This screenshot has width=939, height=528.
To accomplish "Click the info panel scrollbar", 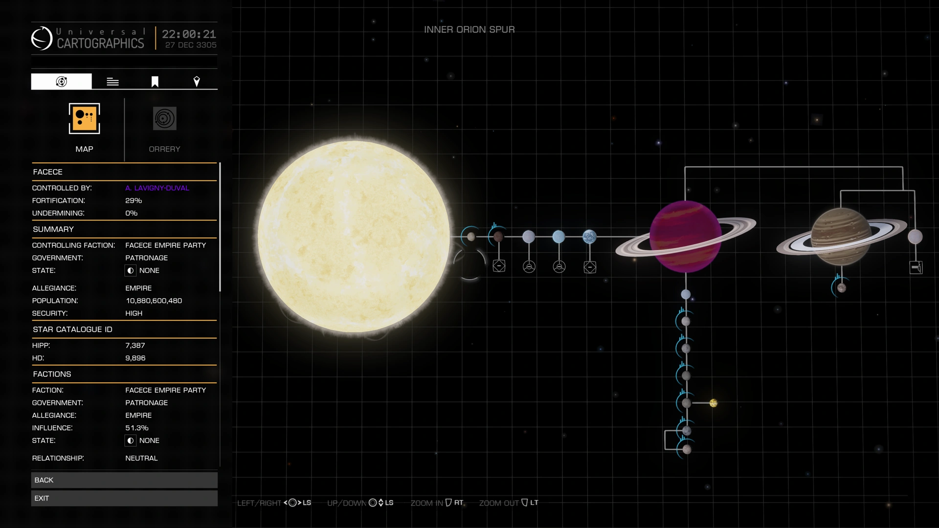I will click(x=220, y=227).
